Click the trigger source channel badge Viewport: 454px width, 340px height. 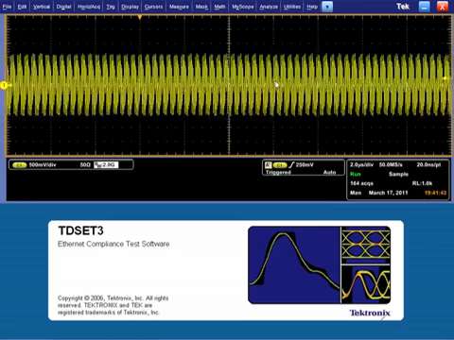[280, 165]
